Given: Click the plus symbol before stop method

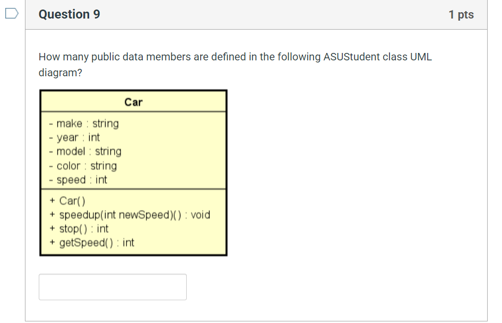Looking at the screenshot, I should 51,229.
